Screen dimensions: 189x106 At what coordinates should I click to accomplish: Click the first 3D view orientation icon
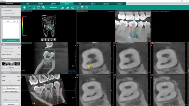click(x=42, y=40)
